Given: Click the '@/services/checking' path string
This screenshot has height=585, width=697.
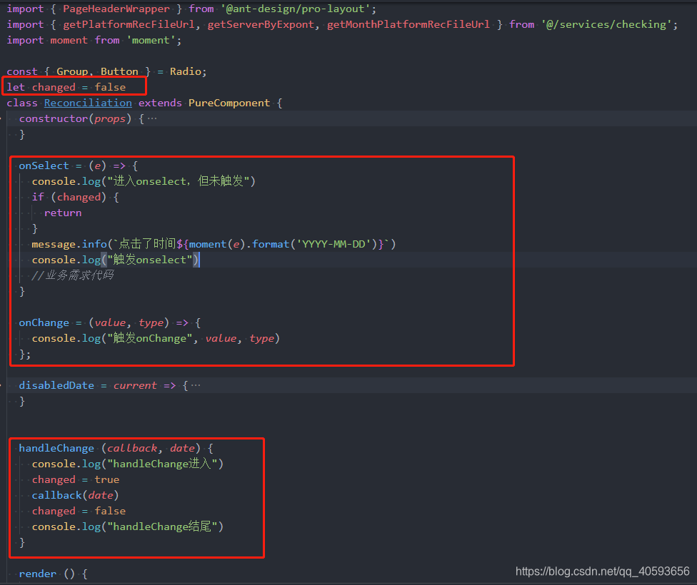Looking at the screenshot, I should (x=606, y=24).
